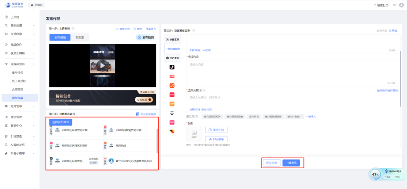Select the 百家号 元初空间 account card
The image size is (407, 189).
point(75,130)
